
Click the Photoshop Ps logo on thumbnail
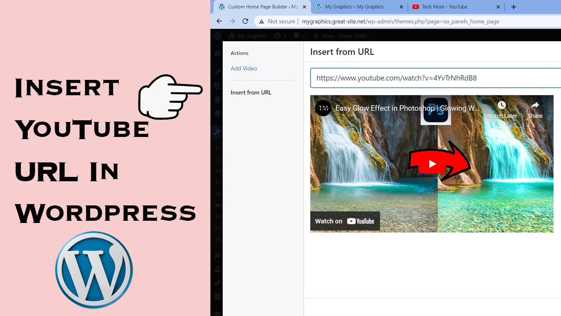click(436, 110)
